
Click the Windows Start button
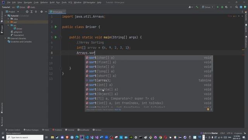3,137
